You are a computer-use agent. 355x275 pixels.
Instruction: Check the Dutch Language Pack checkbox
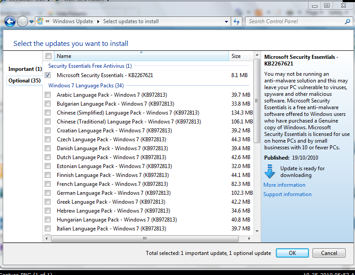pos(48,157)
